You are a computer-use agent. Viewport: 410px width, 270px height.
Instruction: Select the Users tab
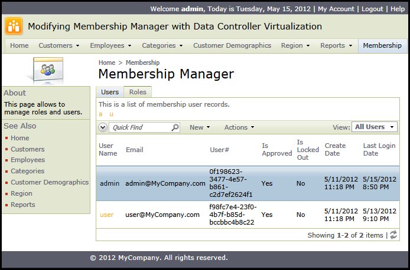point(110,92)
